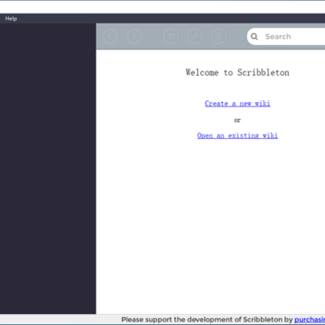The image size is (325, 325).
Task: Click the word "Scribbleton" in the footer bar
Action: (x=263, y=320)
